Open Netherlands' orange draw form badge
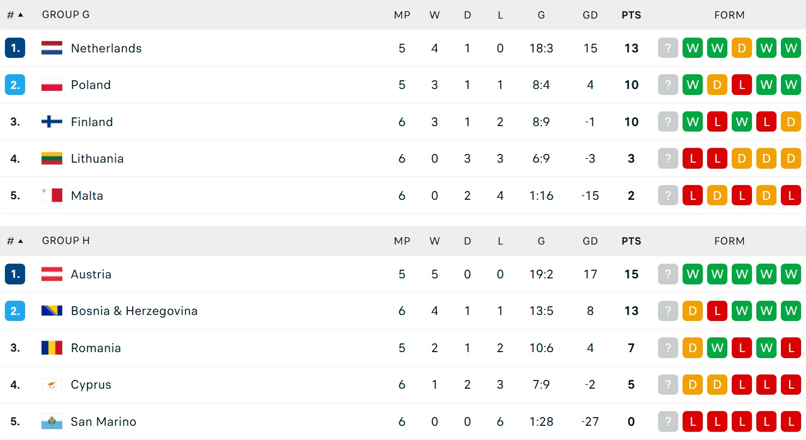The height and width of the screenshot is (440, 806). tap(742, 48)
